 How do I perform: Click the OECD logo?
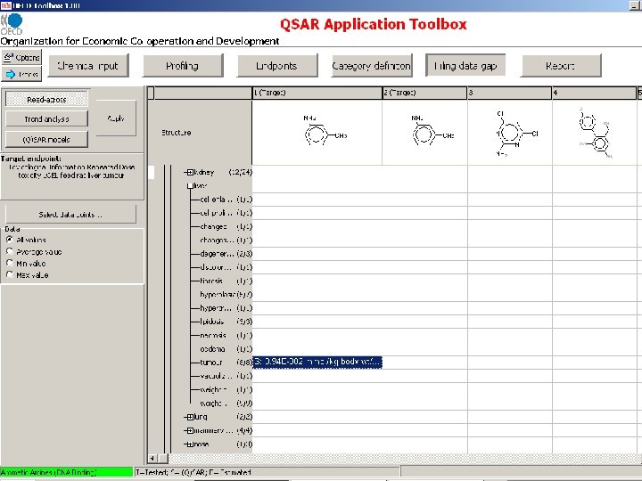coord(12,24)
